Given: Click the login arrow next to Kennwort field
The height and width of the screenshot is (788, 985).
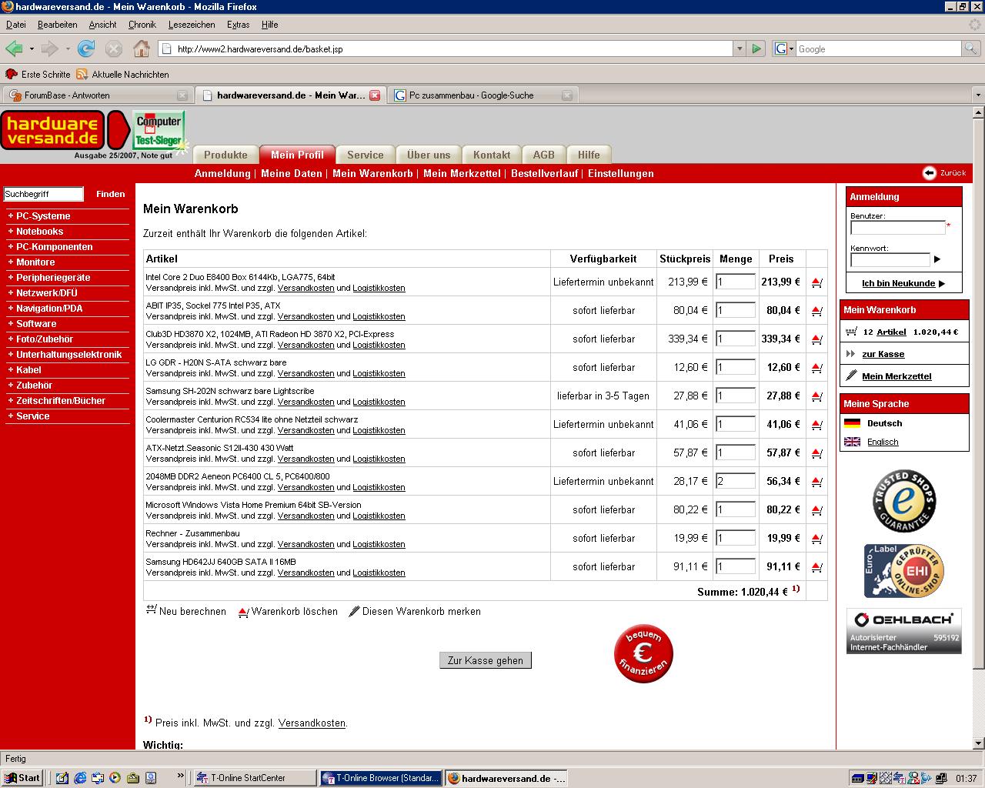Looking at the screenshot, I should click(x=937, y=259).
